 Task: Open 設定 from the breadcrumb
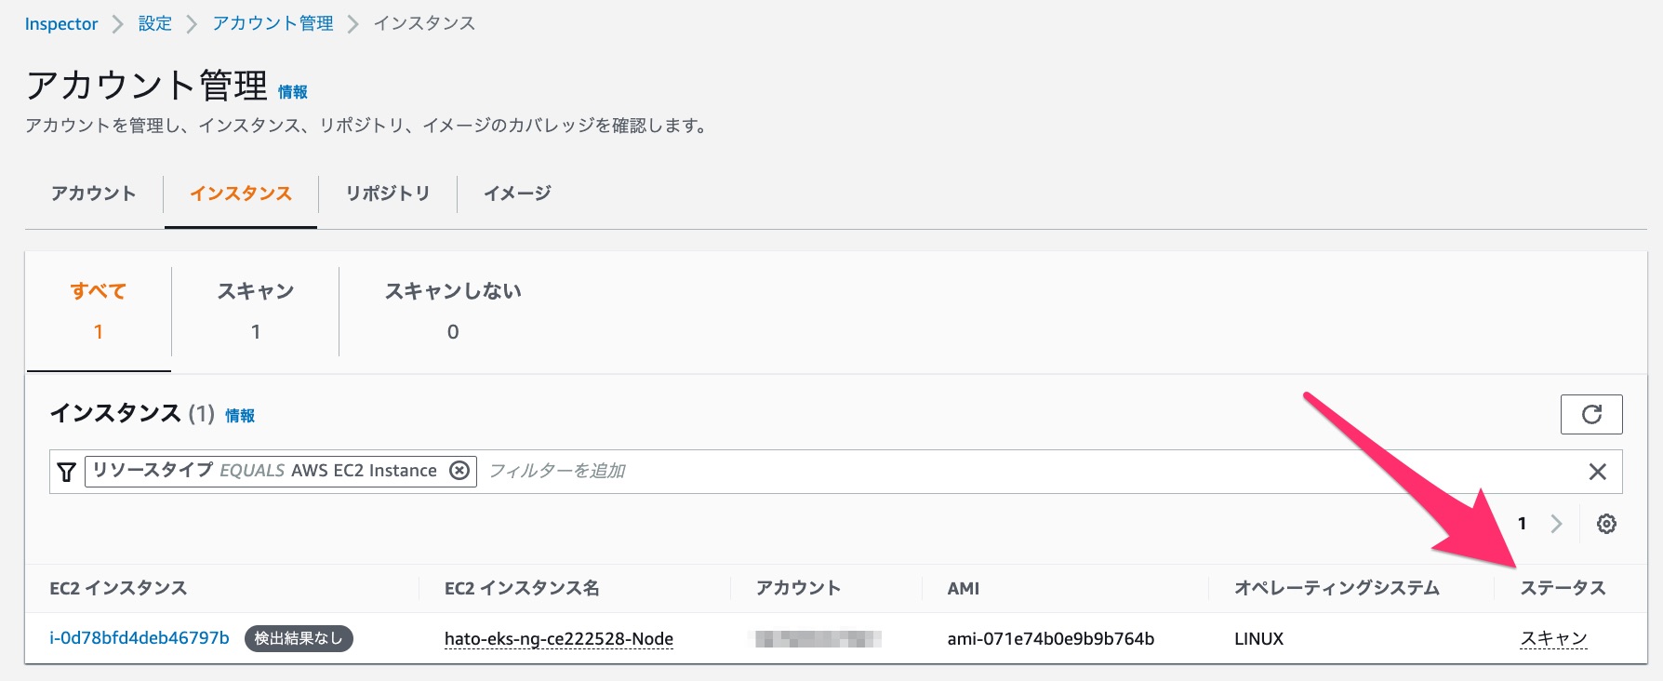tap(154, 23)
